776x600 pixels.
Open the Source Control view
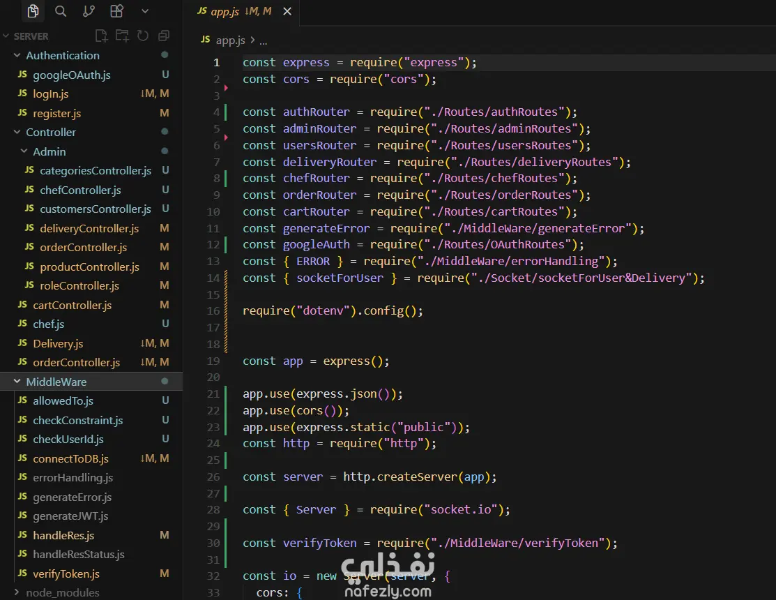point(89,11)
